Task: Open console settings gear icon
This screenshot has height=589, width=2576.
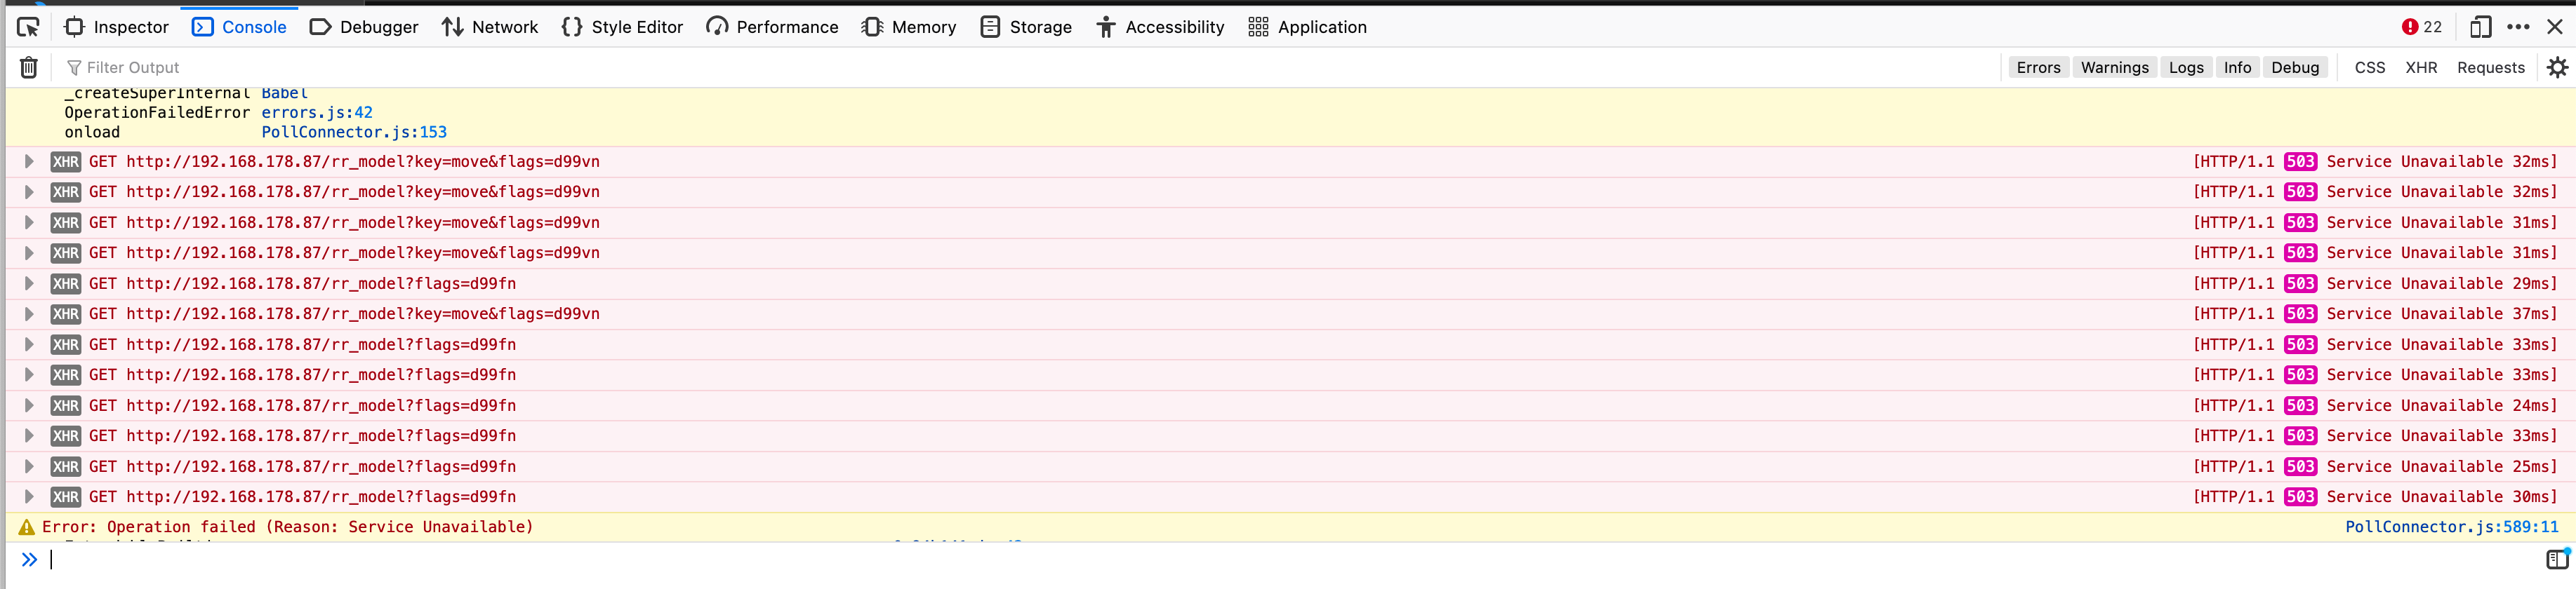Action: coord(2557,68)
